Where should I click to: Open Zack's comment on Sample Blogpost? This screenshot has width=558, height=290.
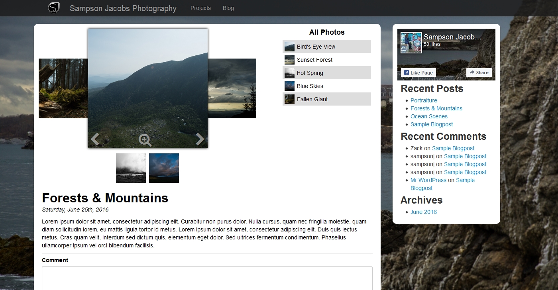coord(453,148)
